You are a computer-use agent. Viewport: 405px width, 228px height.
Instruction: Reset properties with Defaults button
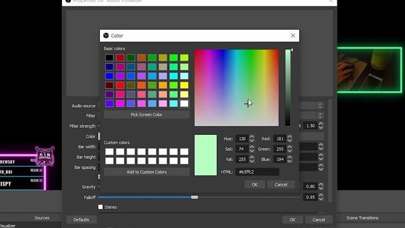point(82,220)
